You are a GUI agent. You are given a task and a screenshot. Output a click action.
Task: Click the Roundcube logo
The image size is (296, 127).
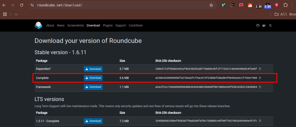[38, 25]
